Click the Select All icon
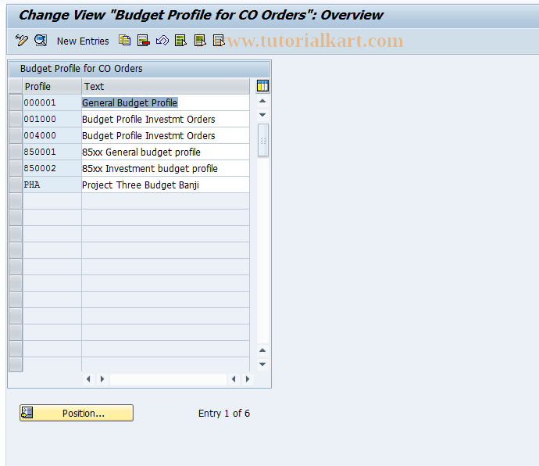Screen dimensions: 539x466 pyautogui.click(x=180, y=41)
